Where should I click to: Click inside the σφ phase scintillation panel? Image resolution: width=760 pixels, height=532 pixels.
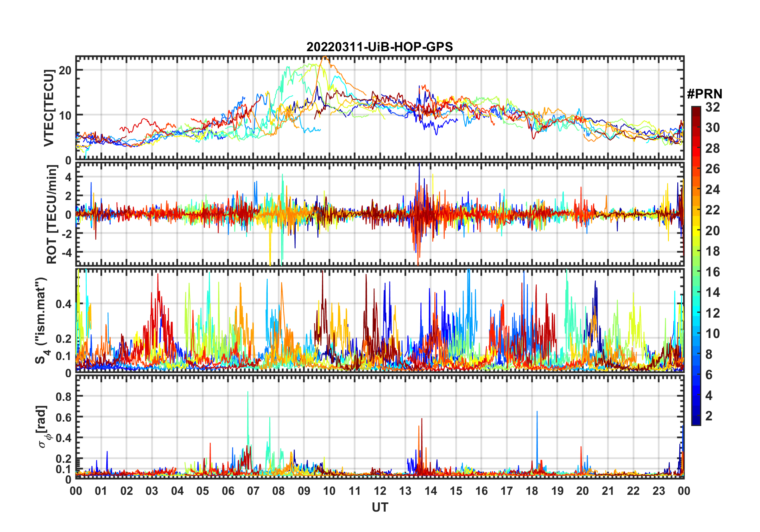pos(380,427)
